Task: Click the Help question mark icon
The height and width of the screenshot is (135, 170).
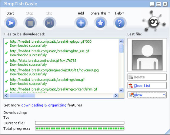Action: tap(120, 23)
